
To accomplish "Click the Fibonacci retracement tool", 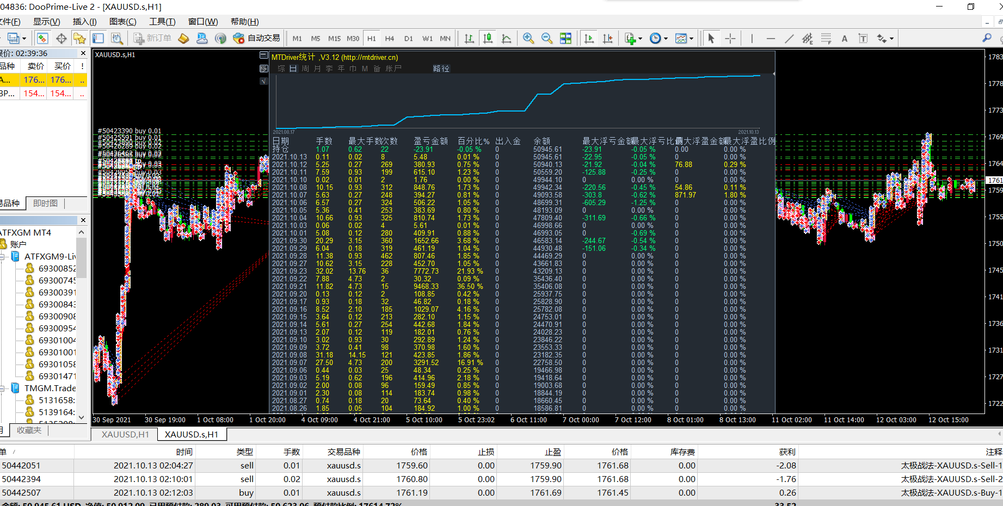I will [826, 38].
